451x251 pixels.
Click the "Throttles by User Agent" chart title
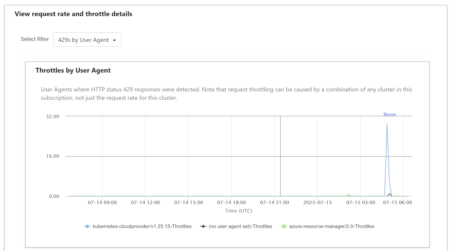click(73, 71)
